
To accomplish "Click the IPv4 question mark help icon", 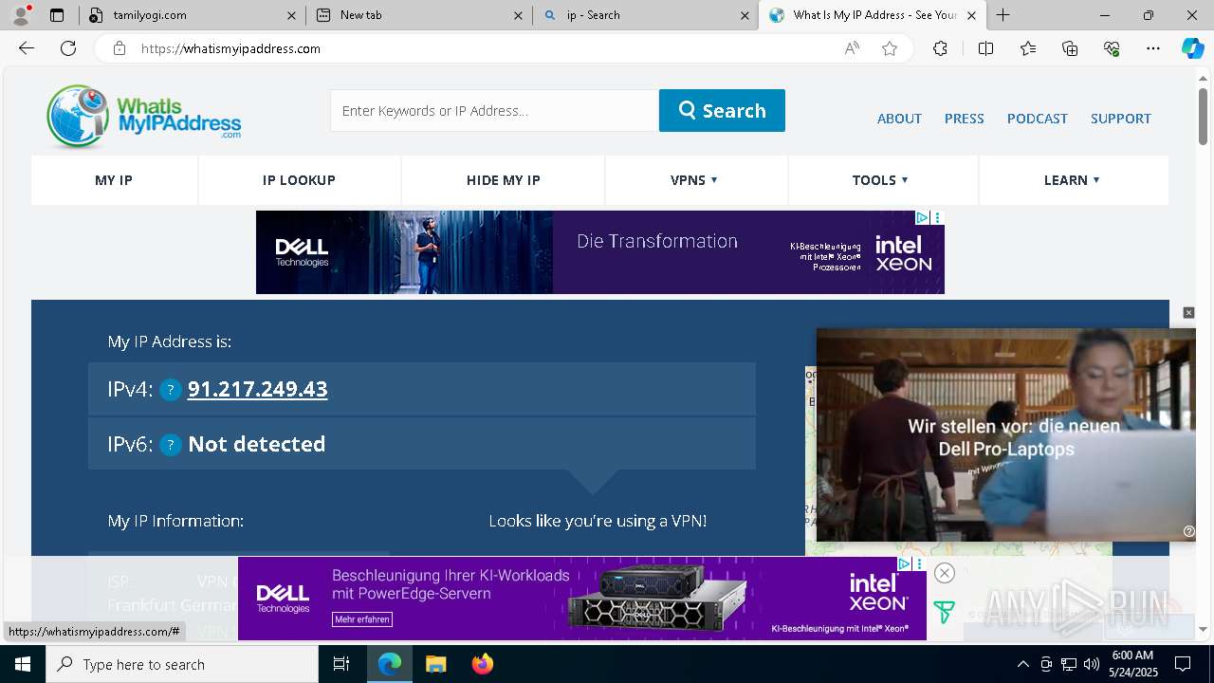I will click(171, 390).
